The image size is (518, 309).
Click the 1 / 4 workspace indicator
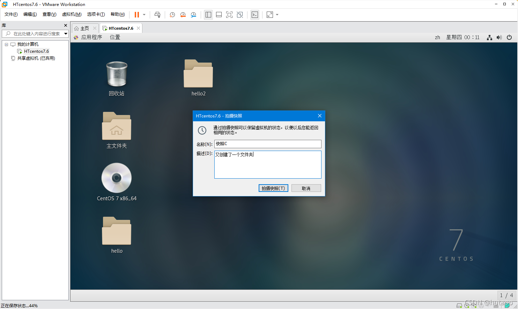click(x=506, y=295)
